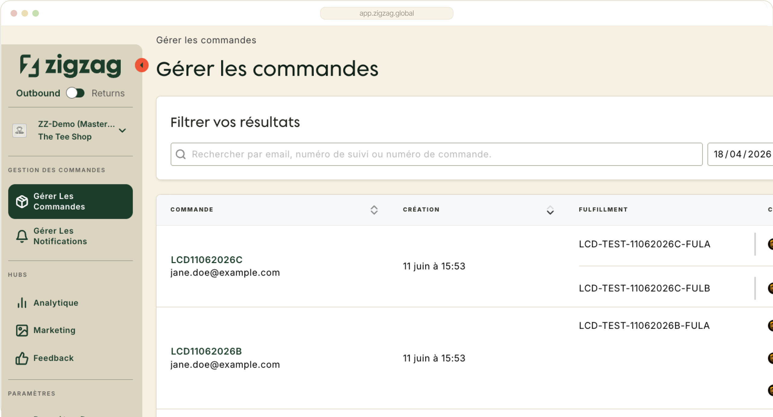This screenshot has width=773, height=417.
Task: Click the Returns label
Action: point(108,93)
